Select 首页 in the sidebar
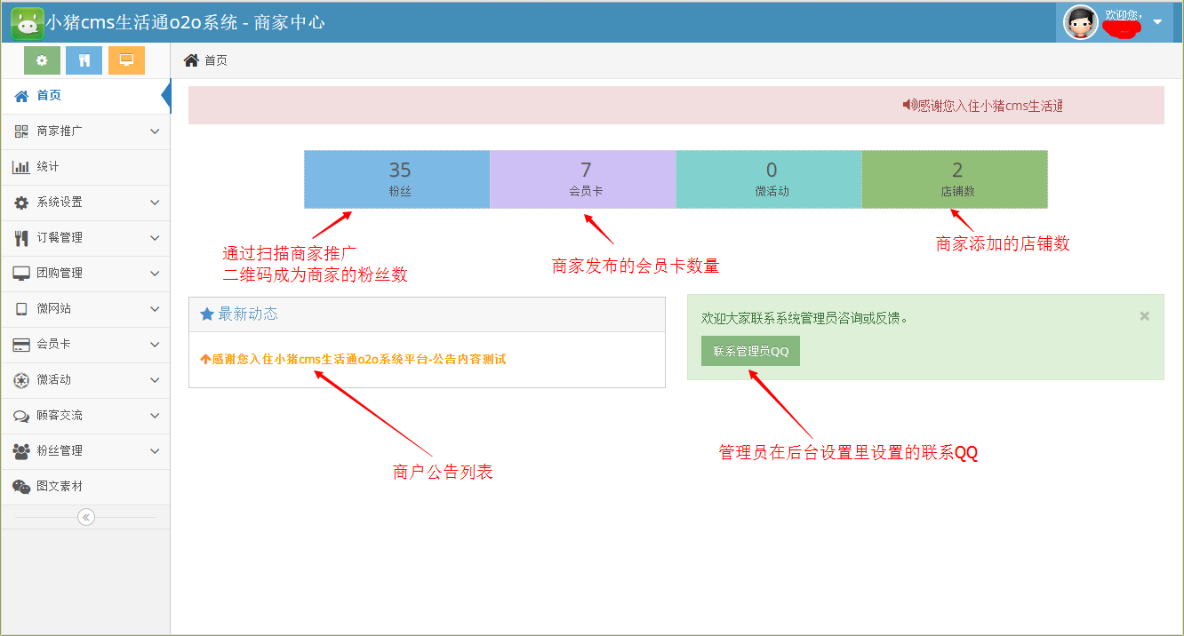Screen dimensions: 1184x636 pos(49,96)
